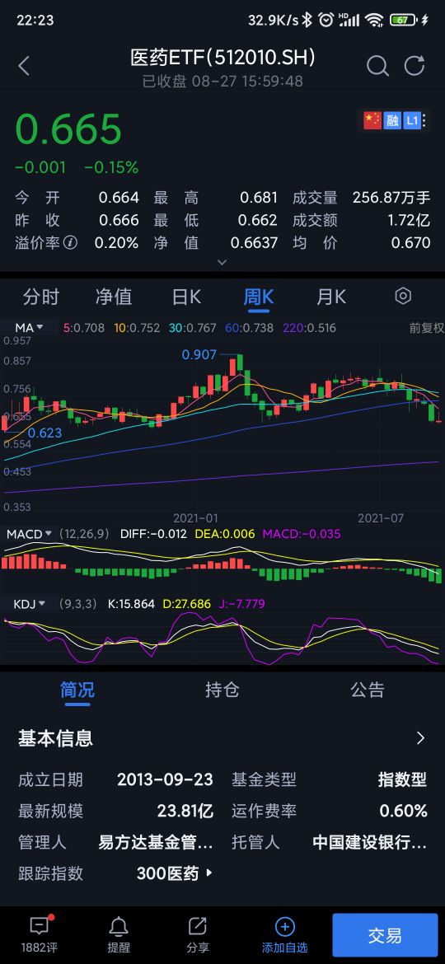The image size is (445, 964).
Task: Tap the 易方达基金管… manager name
Action: 156,842
